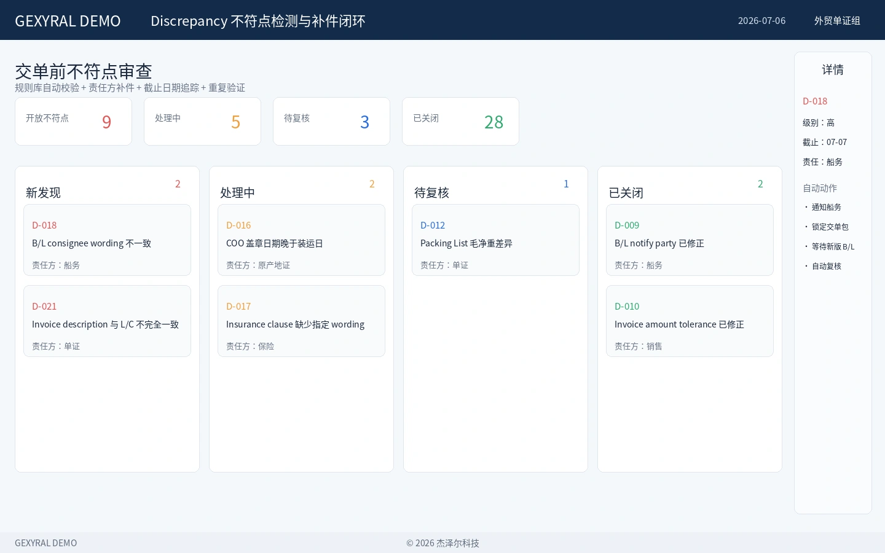Click the 详情 panel title
This screenshot has height=553, width=885.
point(833,70)
